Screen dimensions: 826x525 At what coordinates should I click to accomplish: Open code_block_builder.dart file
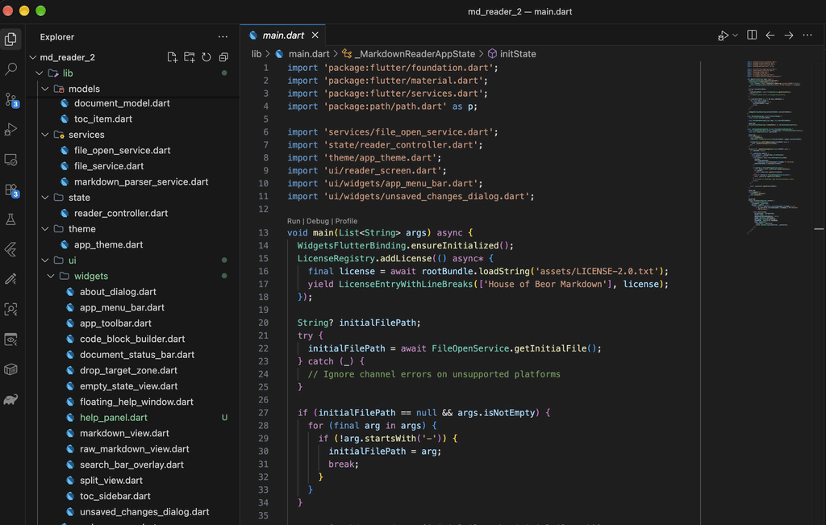click(x=132, y=340)
